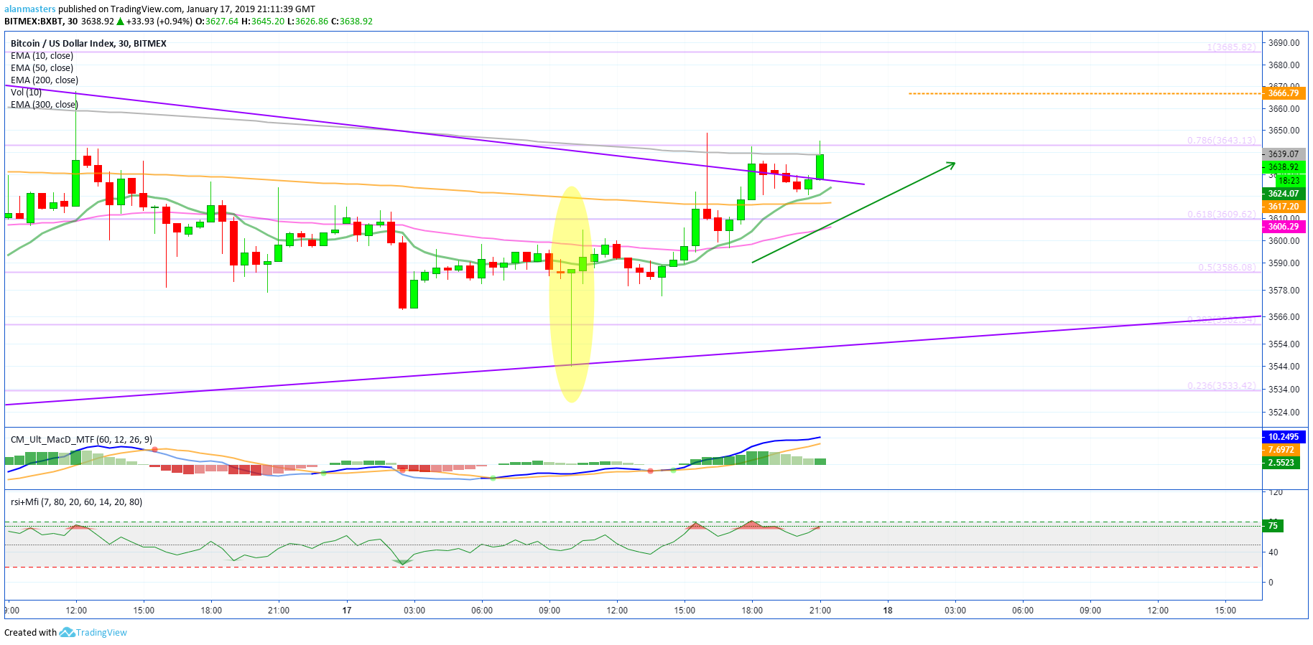
Task: Click the 17 date marker on time axis
Action: click(347, 611)
